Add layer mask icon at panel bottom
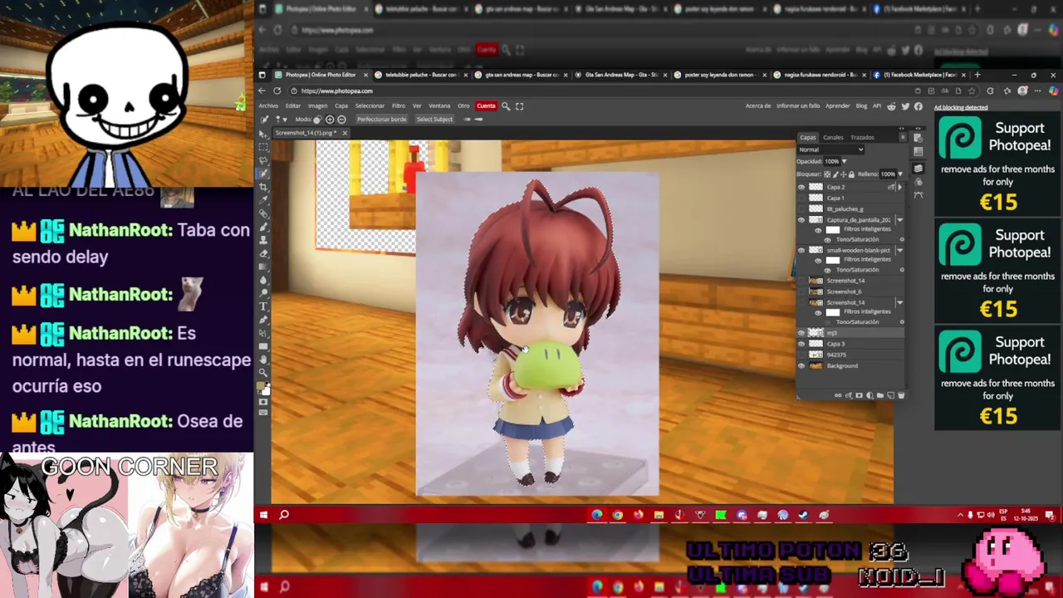 (x=859, y=395)
